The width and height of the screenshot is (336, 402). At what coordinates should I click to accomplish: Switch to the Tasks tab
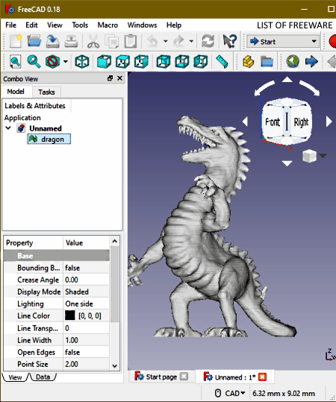(46, 92)
